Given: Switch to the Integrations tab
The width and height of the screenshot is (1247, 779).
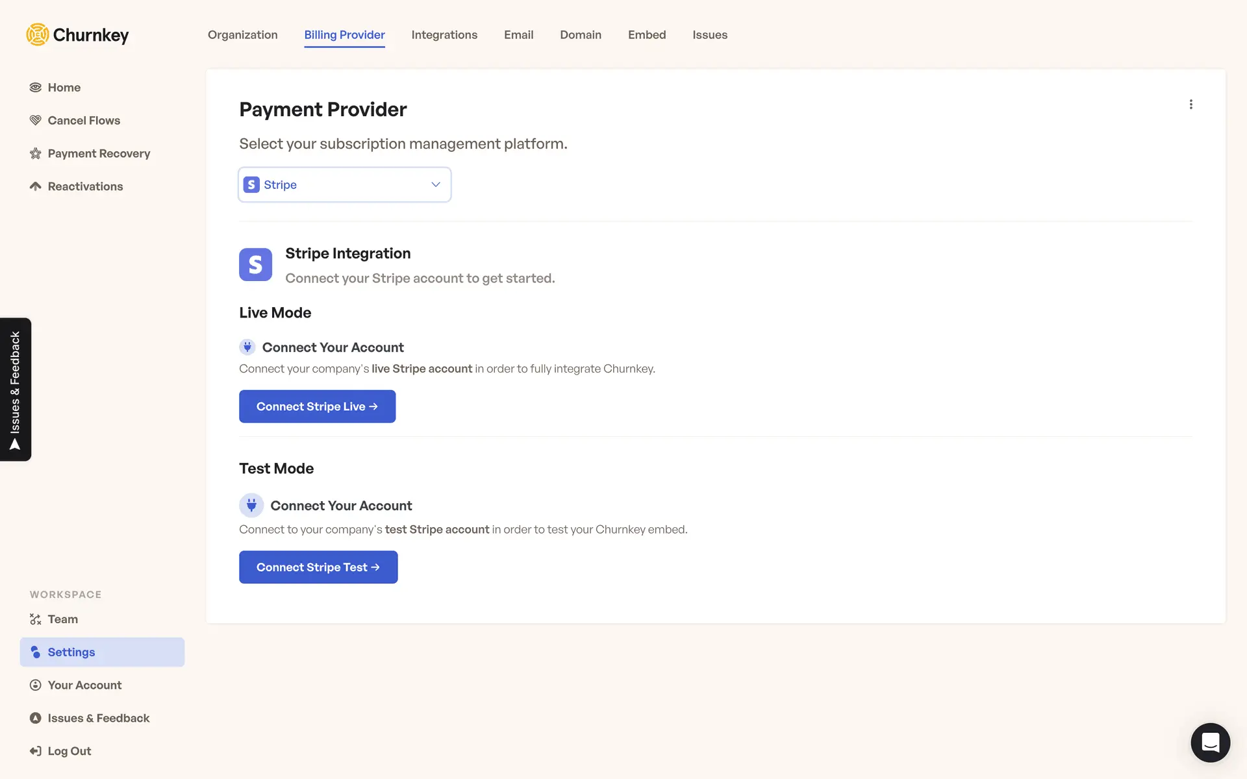Looking at the screenshot, I should coord(444,35).
